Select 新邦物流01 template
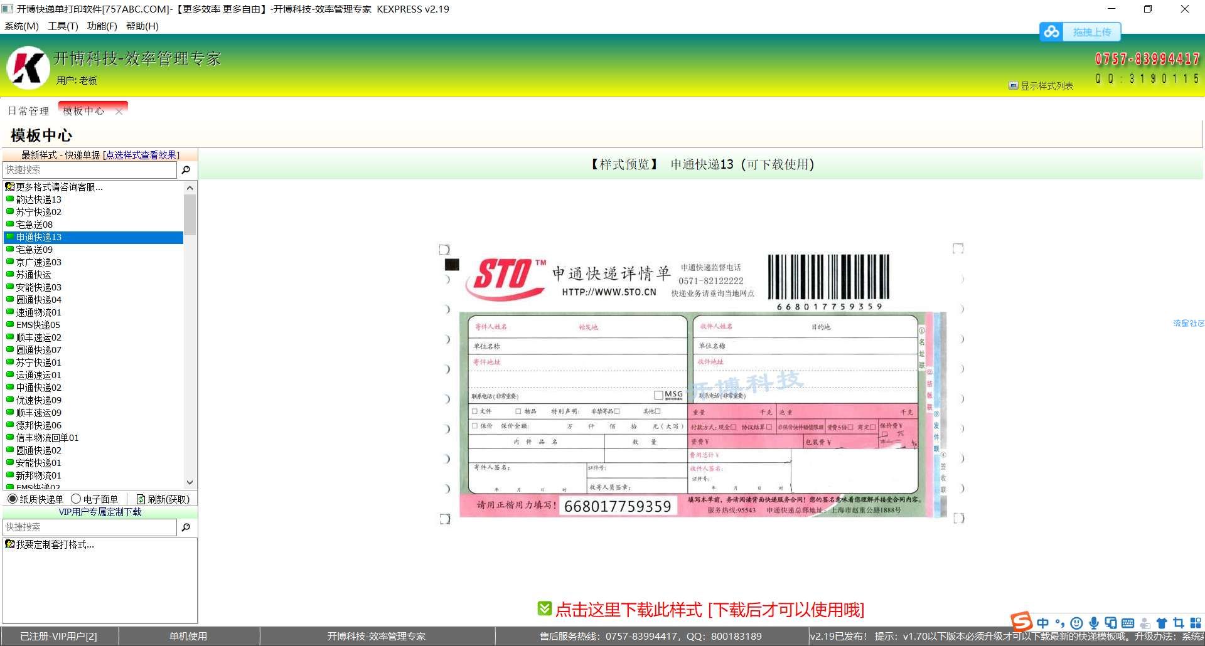This screenshot has height=646, width=1205. click(38, 475)
